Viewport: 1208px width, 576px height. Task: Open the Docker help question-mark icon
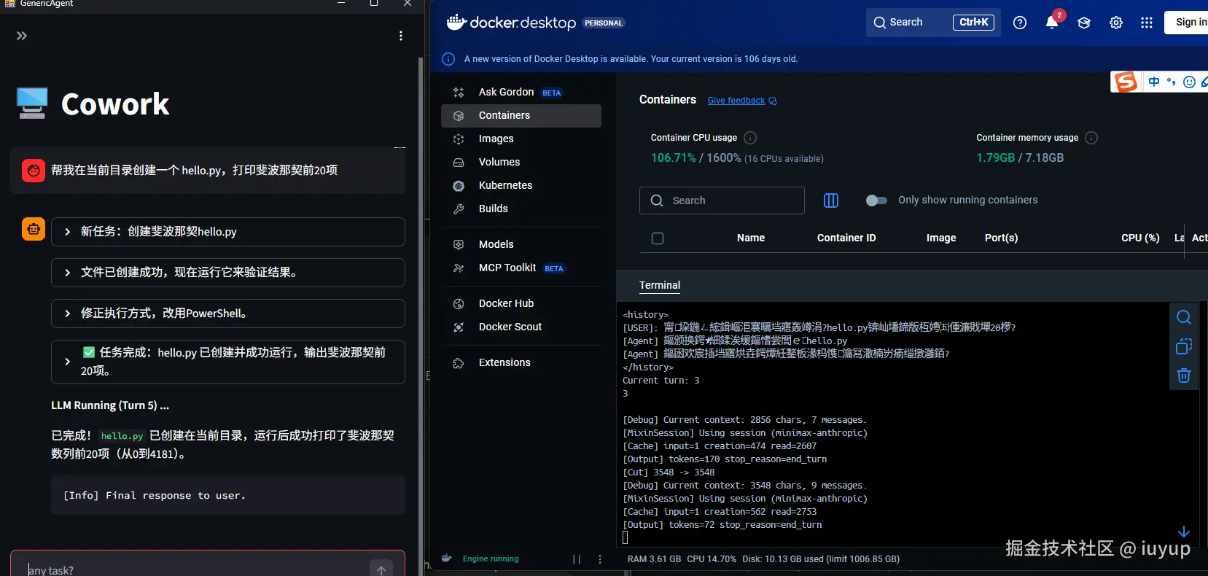[1020, 23]
